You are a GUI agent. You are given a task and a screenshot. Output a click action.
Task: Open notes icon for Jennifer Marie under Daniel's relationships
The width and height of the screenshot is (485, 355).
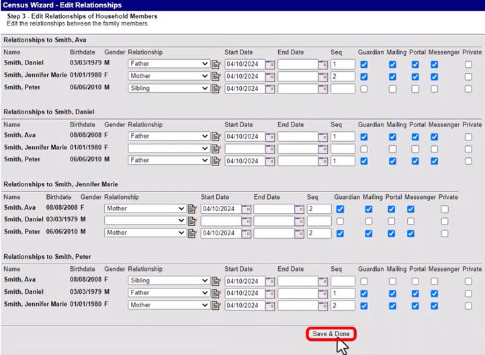point(216,149)
